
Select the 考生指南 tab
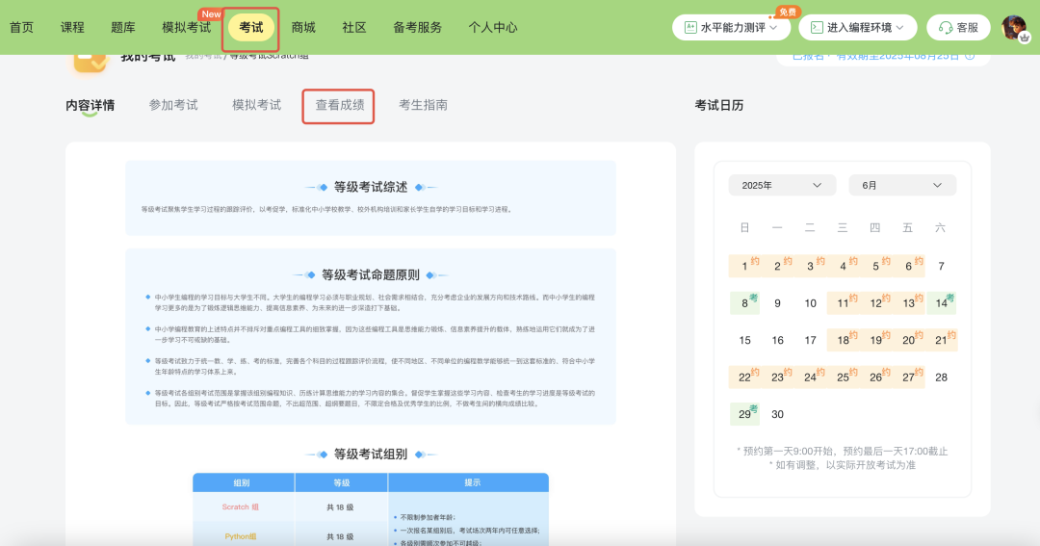click(423, 105)
